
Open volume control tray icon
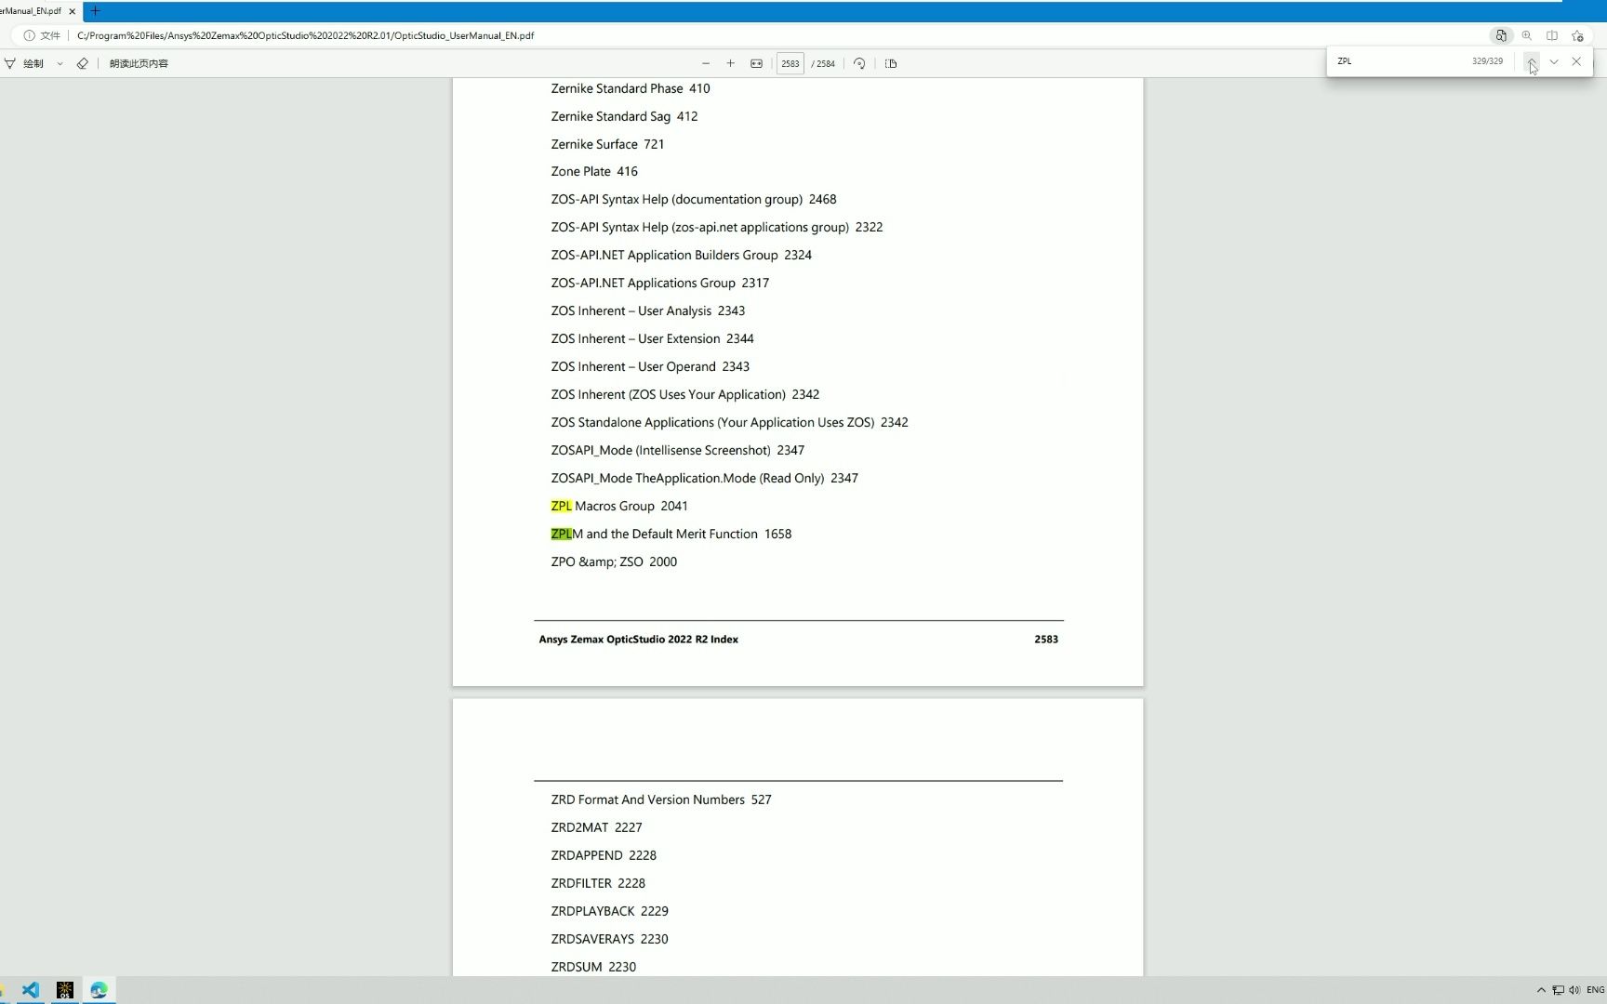pyautogui.click(x=1574, y=990)
